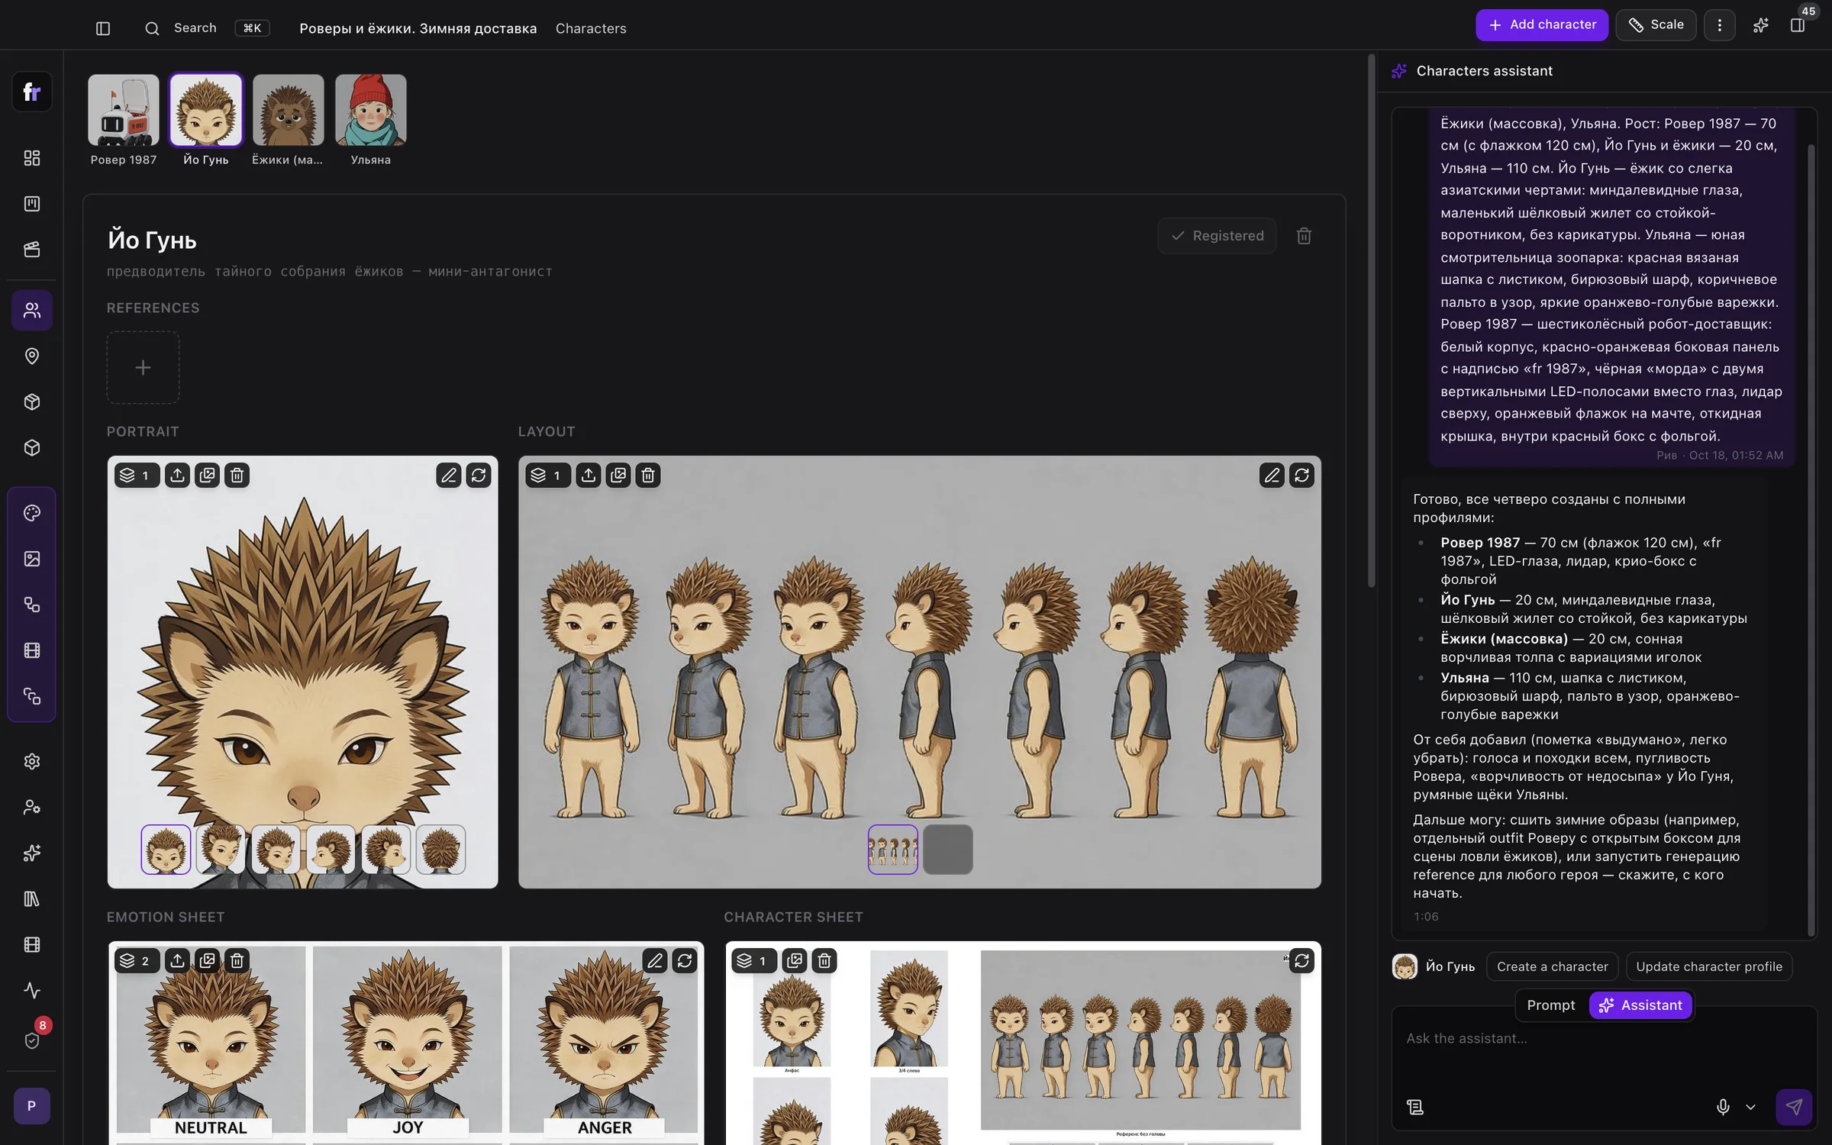The width and height of the screenshot is (1832, 1145).
Task: Toggle the Registered status
Action: [1218, 236]
